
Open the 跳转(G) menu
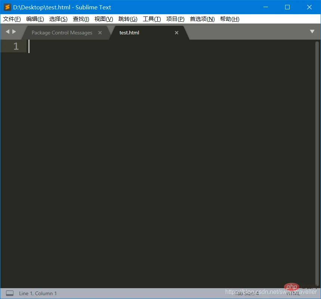128,19
